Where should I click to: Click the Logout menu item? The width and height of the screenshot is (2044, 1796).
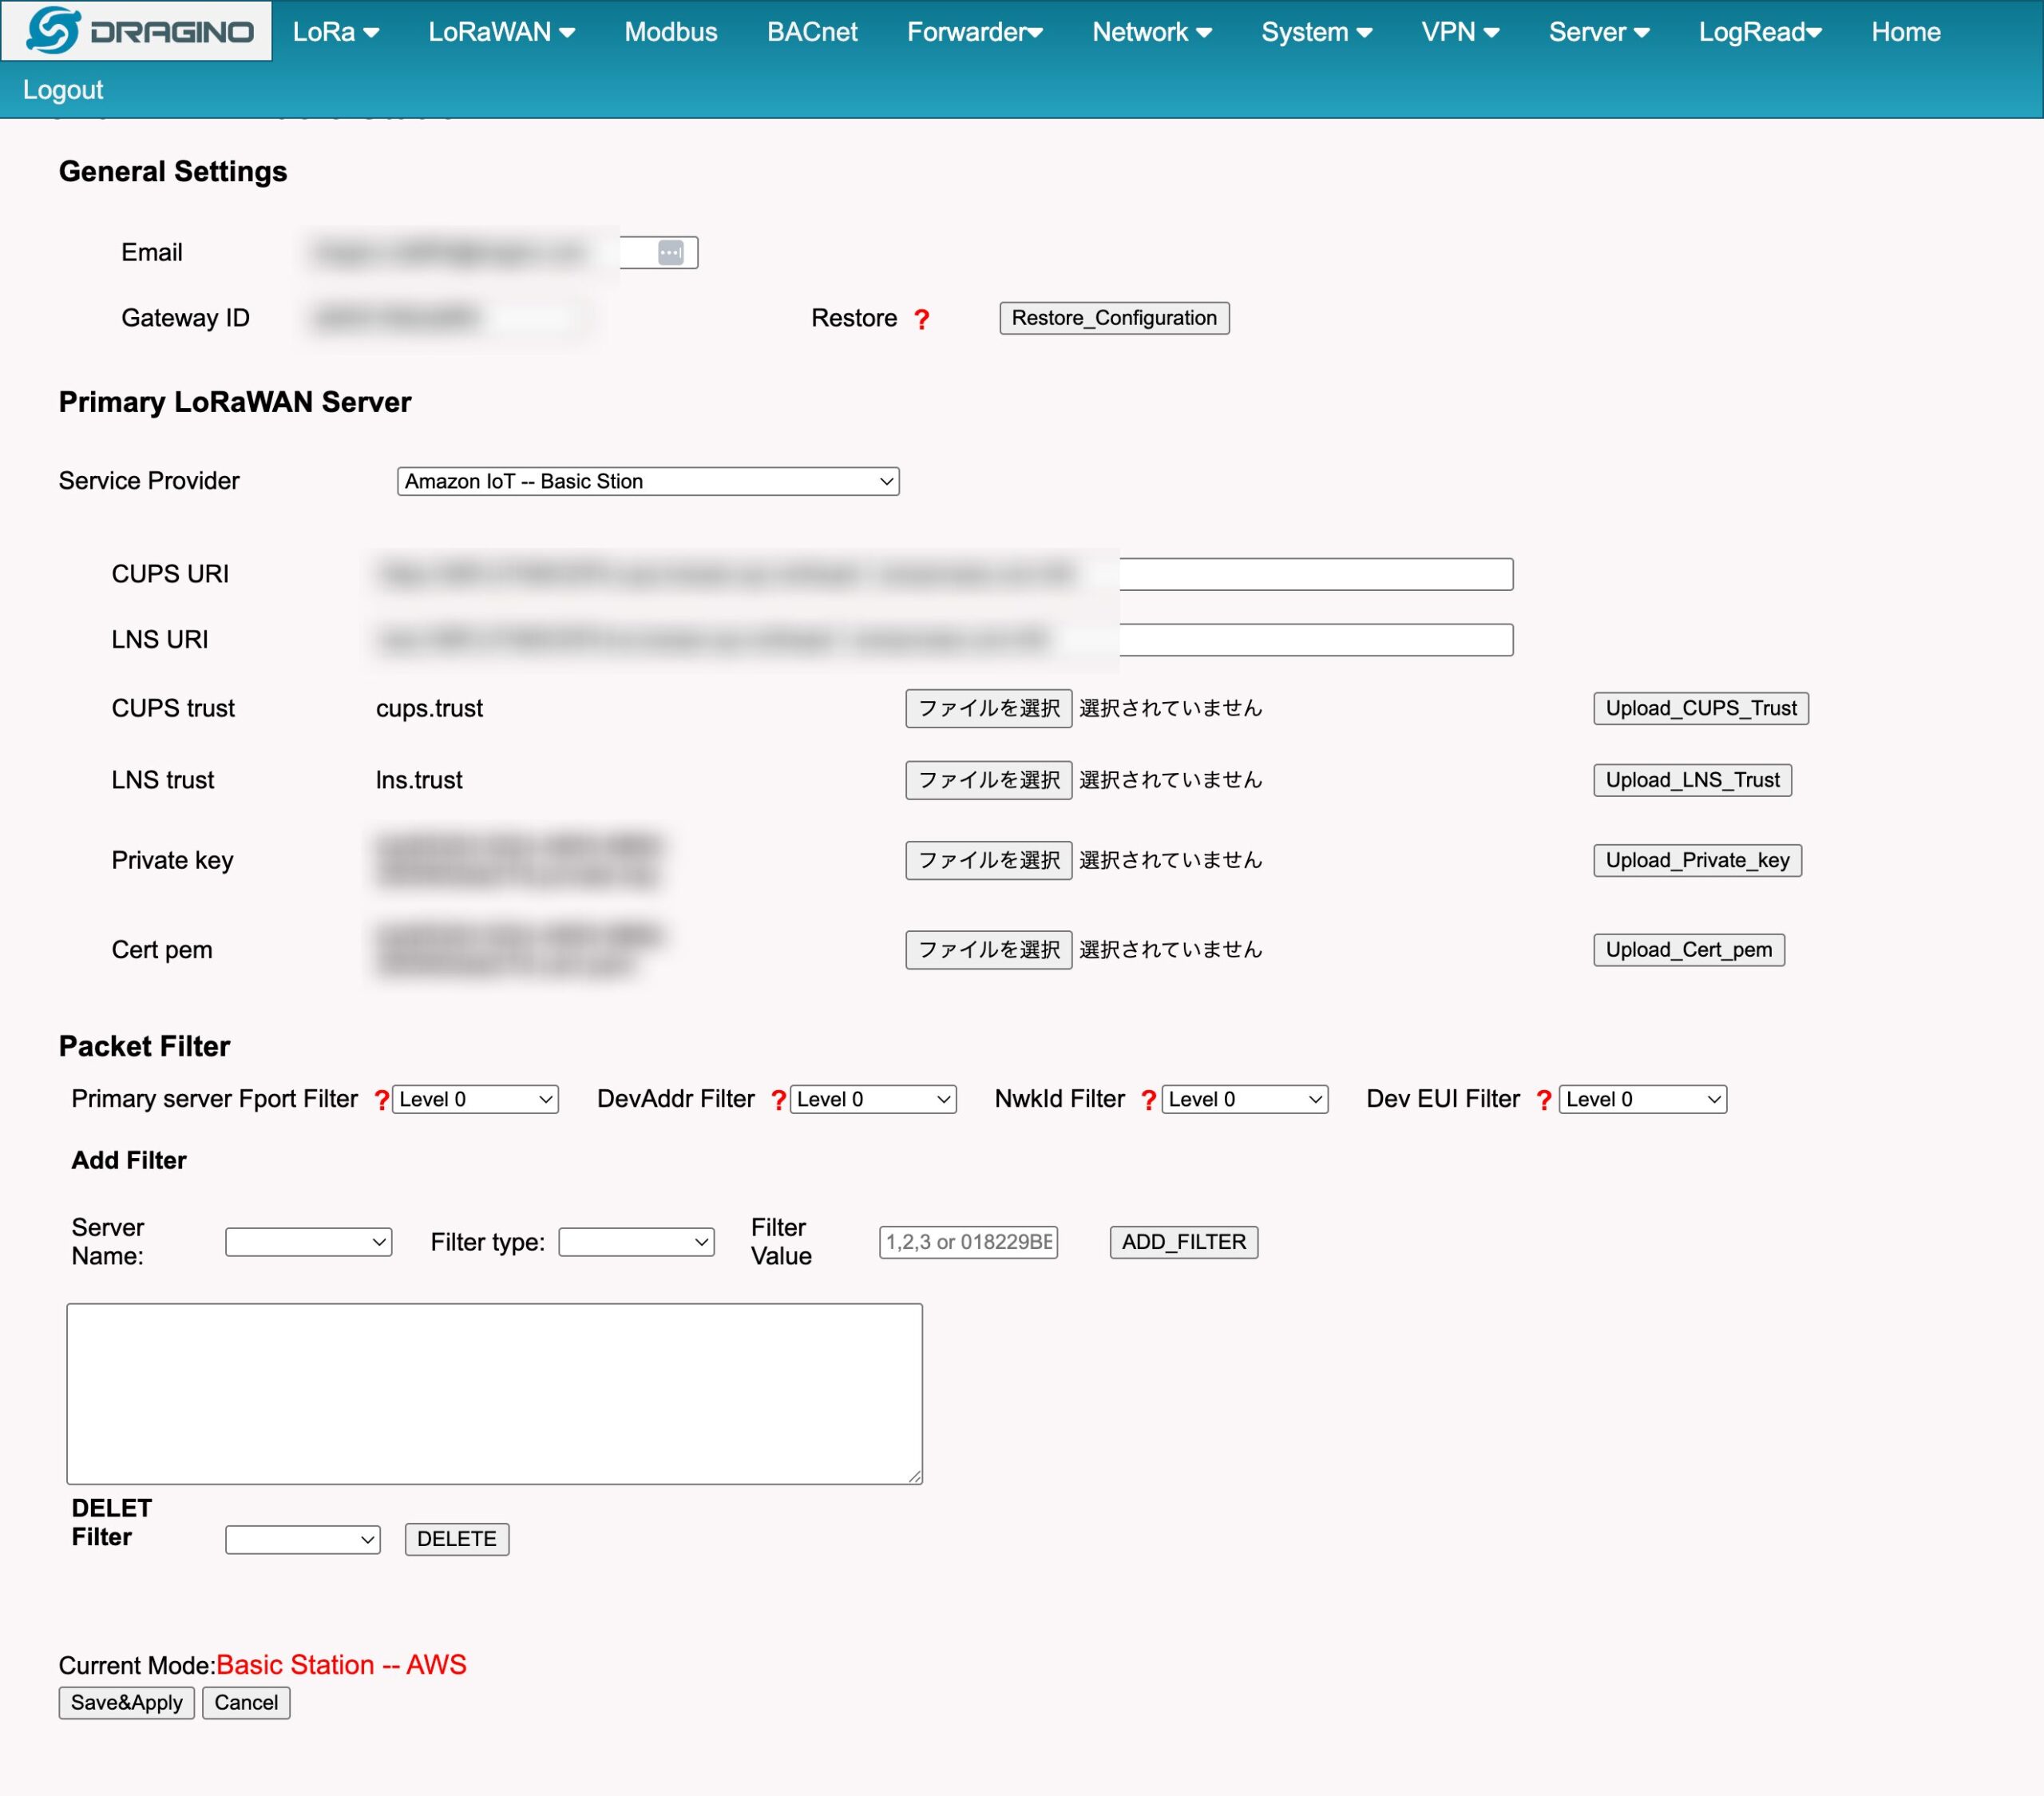tap(62, 89)
